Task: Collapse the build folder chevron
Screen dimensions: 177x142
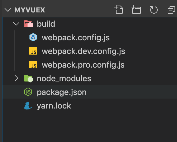Action: [16, 24]
